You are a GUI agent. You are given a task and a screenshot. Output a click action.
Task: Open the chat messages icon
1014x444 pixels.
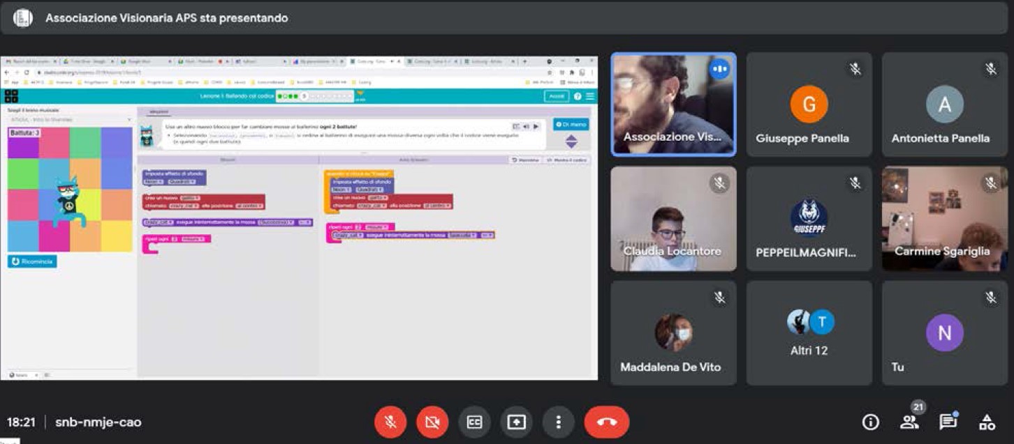(x=948, y=422)
